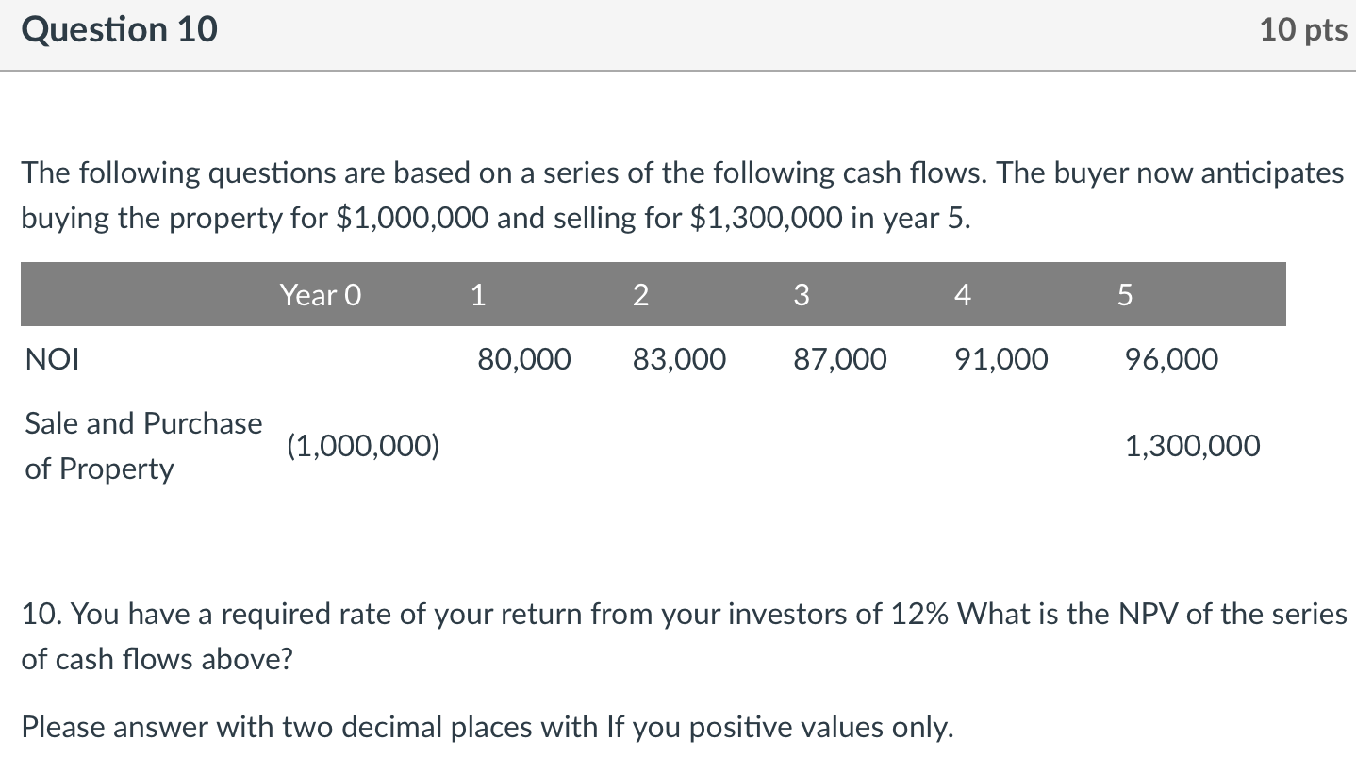Screen dimensions: 1356x773
Task: Select the year 2 column header
Action: tap(640, 296)
